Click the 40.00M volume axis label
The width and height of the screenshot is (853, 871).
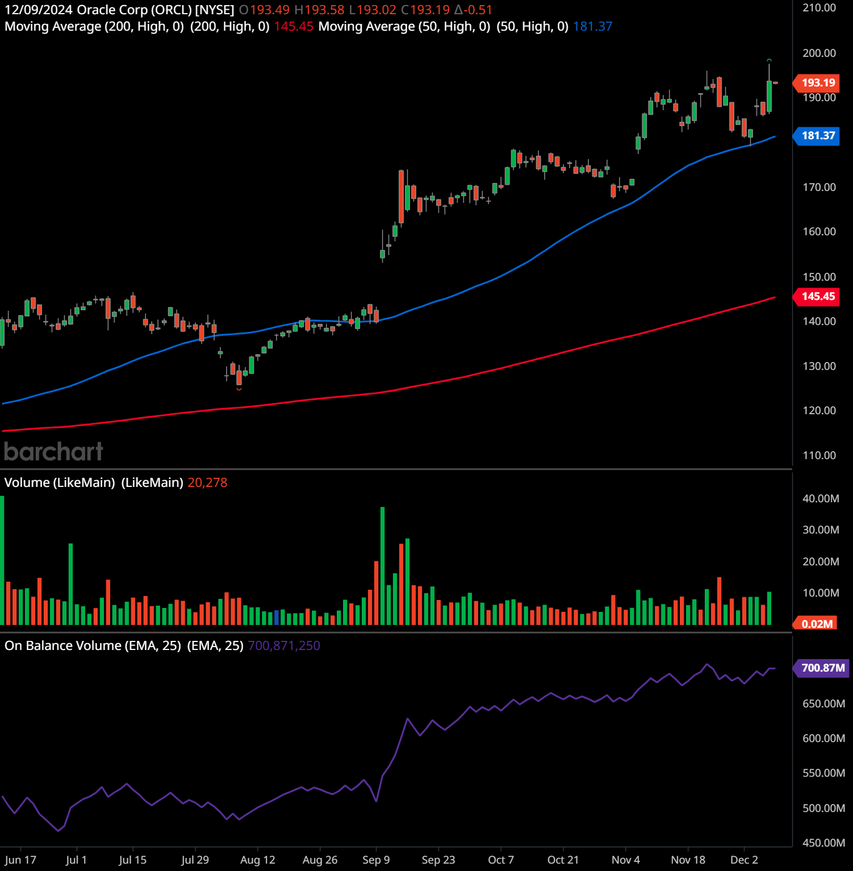tap(821, 498)
